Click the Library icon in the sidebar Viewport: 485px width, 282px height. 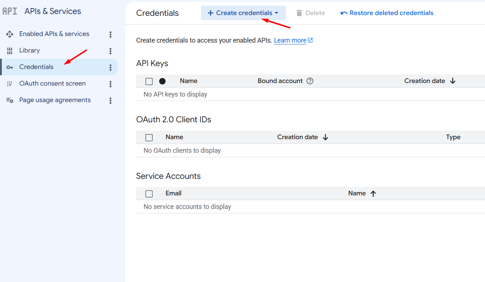coord(10,51)
